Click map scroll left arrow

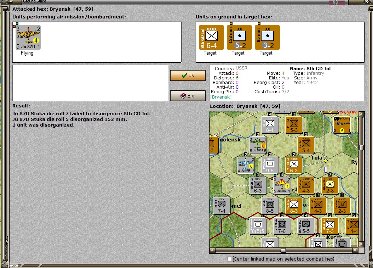212,250
